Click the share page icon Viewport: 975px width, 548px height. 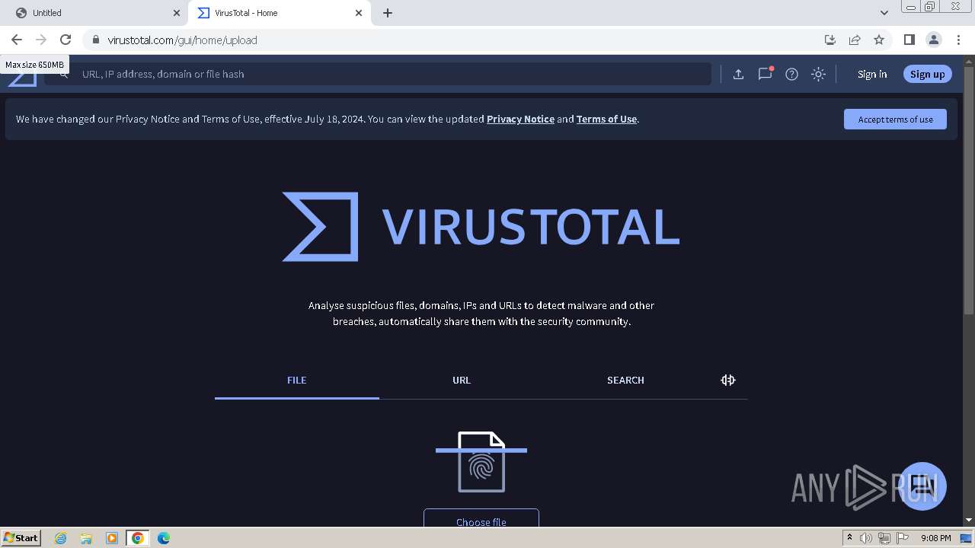tap(855, 40)
